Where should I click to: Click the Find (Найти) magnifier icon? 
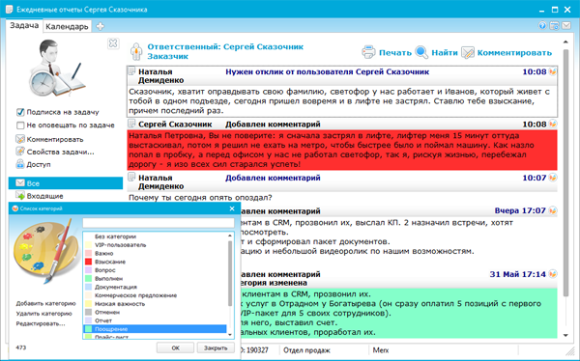coord(421,52)
